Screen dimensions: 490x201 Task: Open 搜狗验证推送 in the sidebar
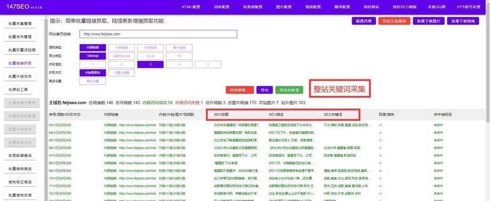point(20,182)
